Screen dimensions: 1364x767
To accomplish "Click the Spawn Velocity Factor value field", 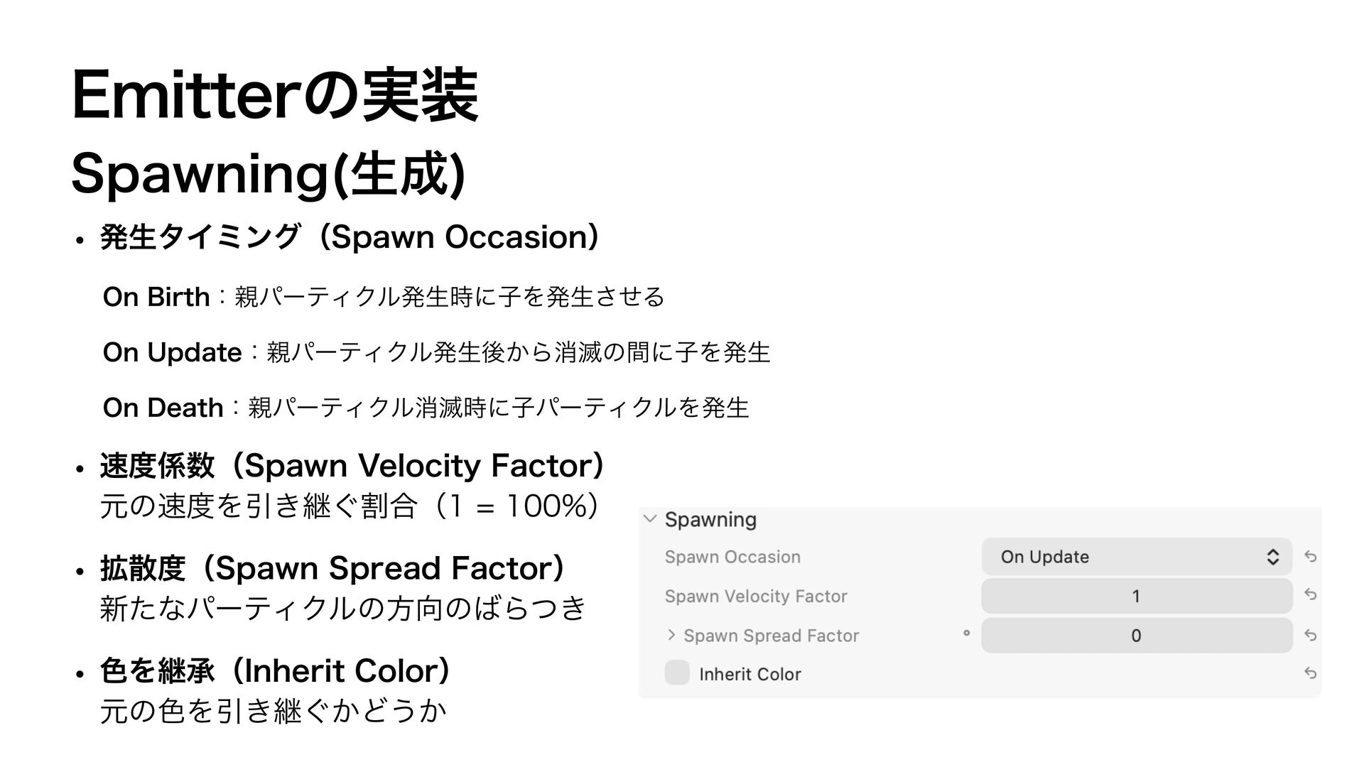I will point(1137,596).
